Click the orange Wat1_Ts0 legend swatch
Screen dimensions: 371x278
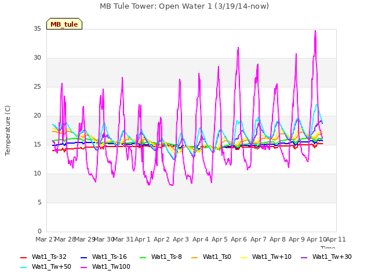[x=195, y=257]
